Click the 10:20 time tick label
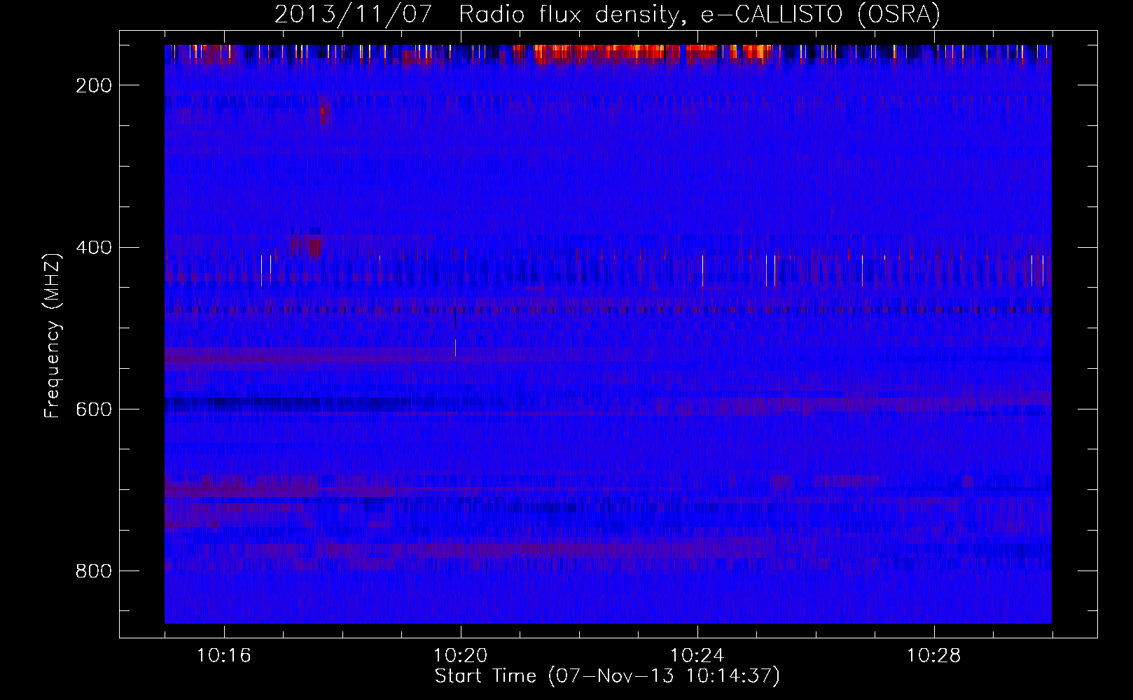 click(x=461, y=656)
